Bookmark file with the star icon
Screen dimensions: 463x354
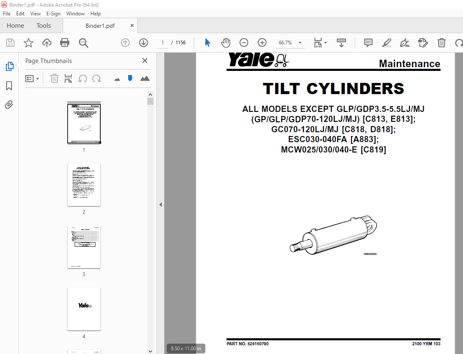tap(29, 43)
